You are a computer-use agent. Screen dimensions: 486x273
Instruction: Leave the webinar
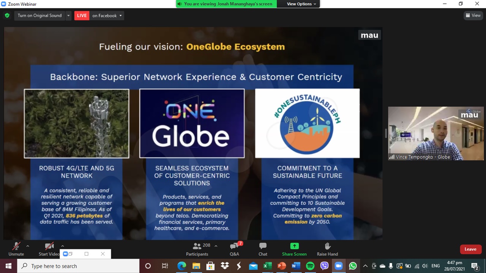click(470, 249)
